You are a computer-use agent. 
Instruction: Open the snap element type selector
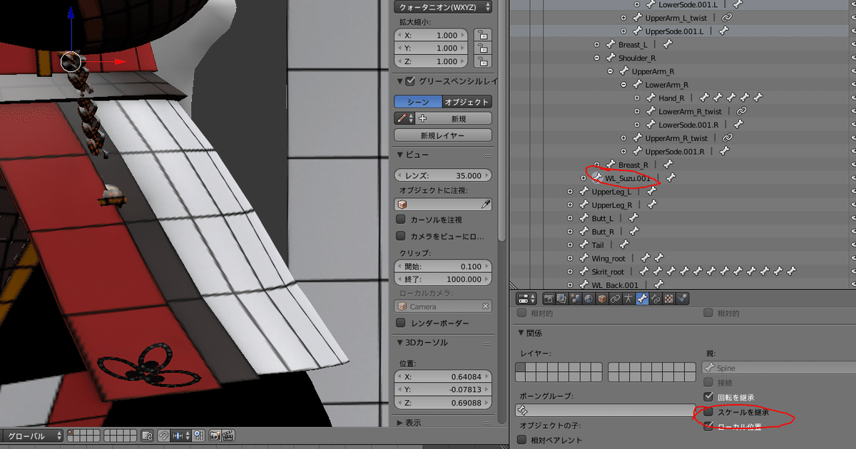180,435
